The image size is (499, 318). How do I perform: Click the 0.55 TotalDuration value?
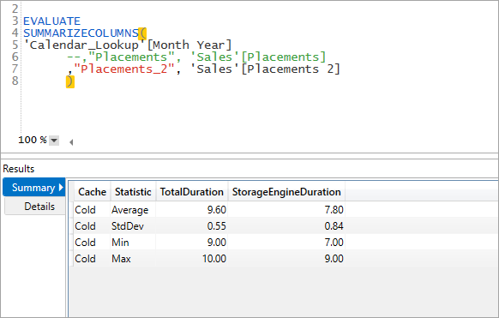(216, 226)
